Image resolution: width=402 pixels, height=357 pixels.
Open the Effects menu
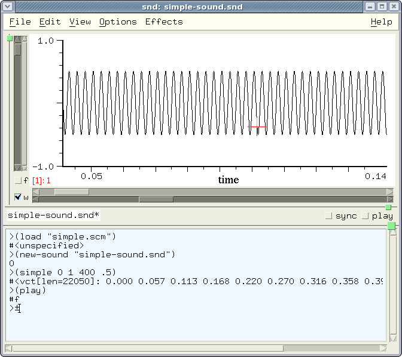coord(164,21)
